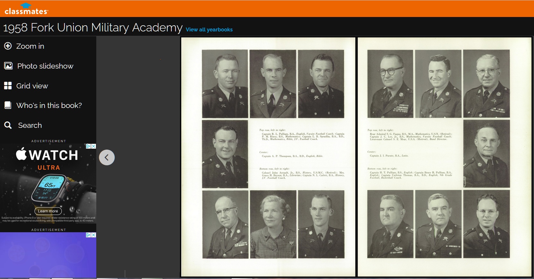
Task: Click Captain P. M. Rixey's portrait
Action: coord(273,84)
